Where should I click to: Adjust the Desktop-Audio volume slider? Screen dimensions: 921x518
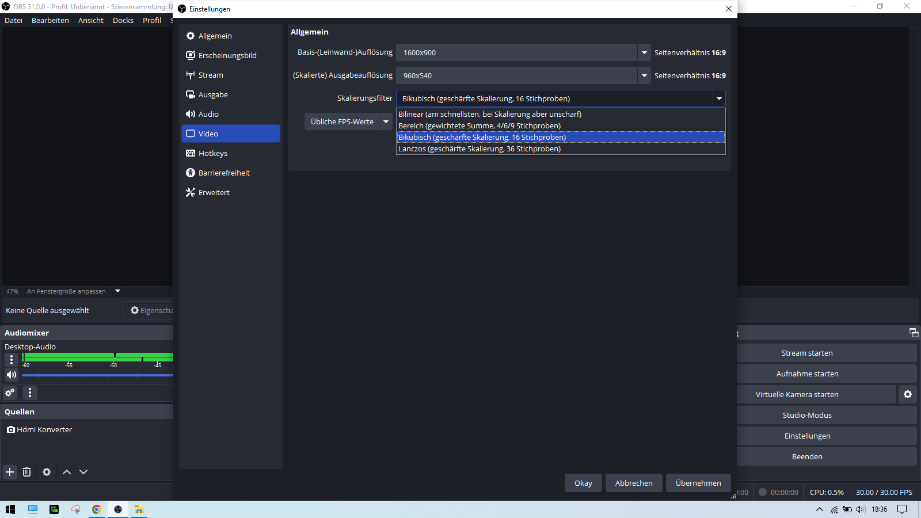97,375
